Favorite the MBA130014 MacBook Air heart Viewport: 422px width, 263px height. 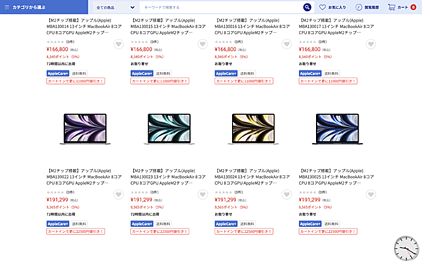pyautogui.click(x=118, y=44)
